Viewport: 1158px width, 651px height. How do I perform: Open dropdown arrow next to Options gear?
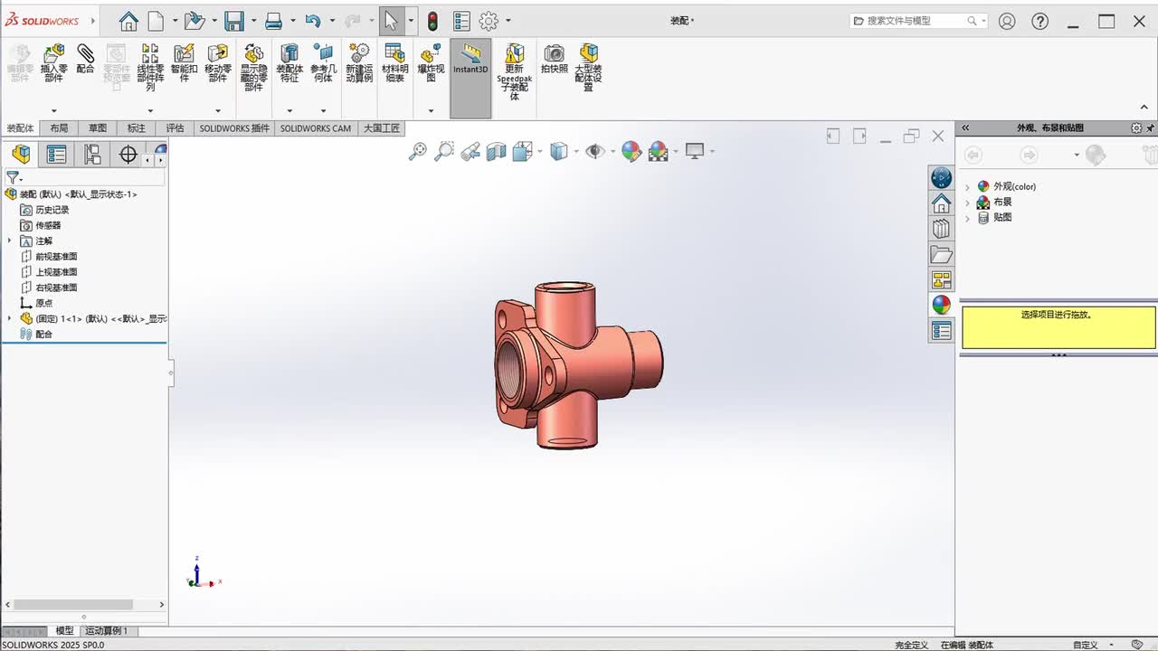click(508, 21)
